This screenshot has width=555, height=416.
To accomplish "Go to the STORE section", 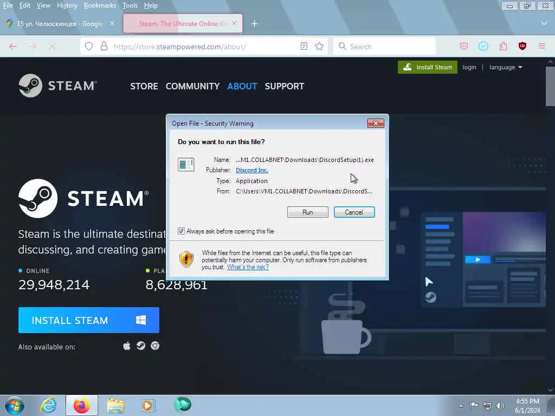I will click(x=144, y=86).
